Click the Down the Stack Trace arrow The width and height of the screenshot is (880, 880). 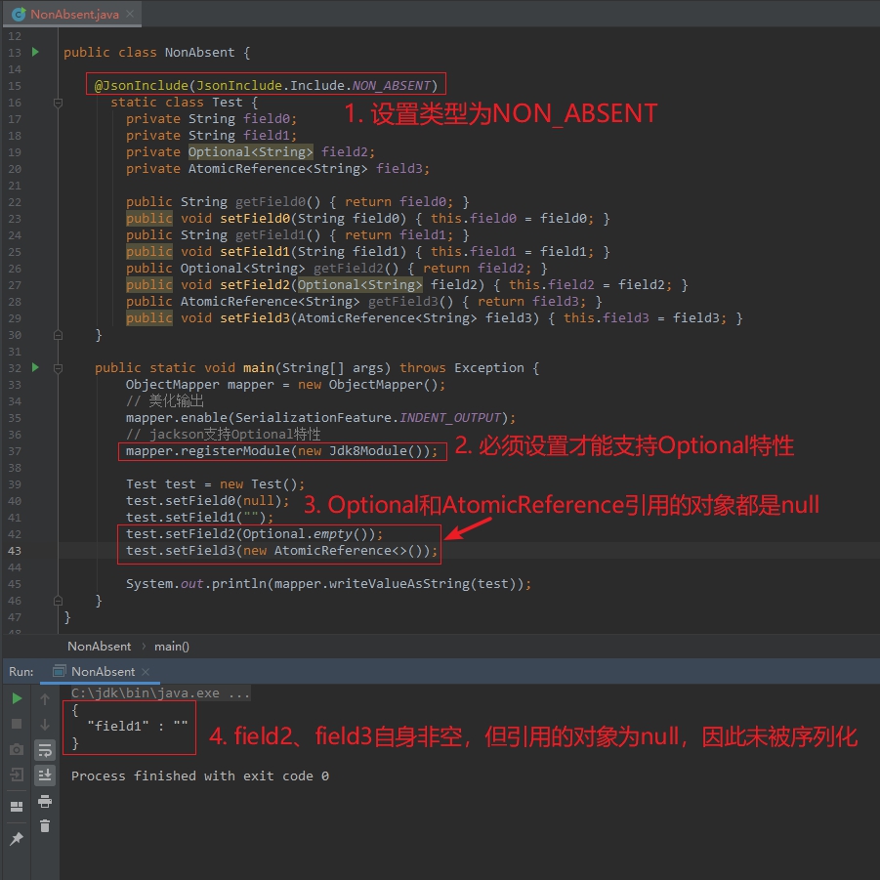(45, 725)
